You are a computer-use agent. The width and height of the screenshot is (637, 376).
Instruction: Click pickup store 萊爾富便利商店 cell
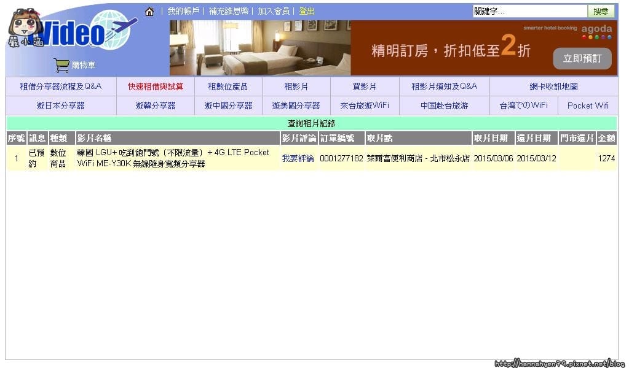click(418, 158)
